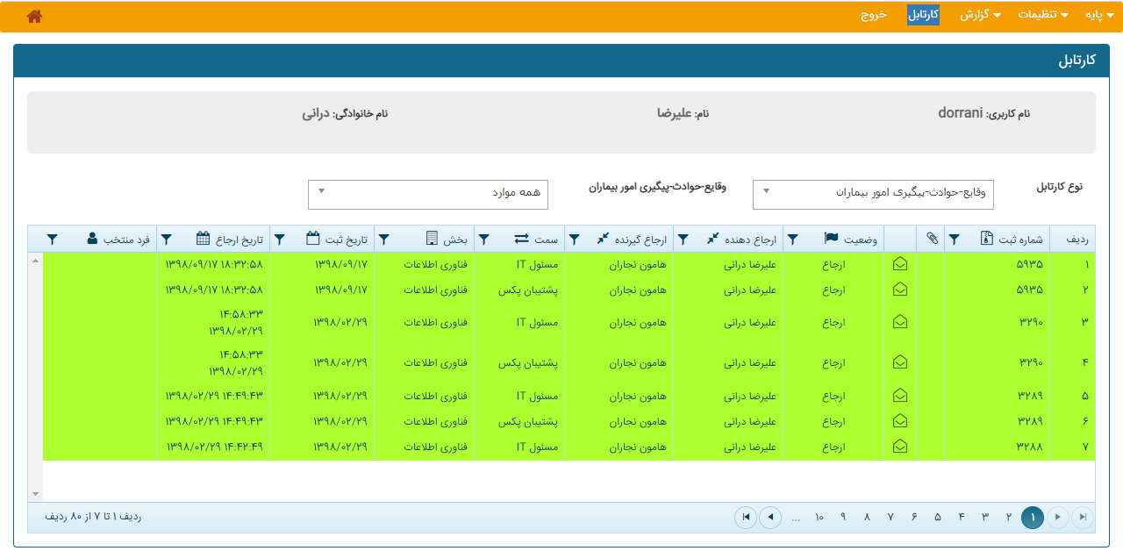Open the کارتابل menu item
This screenshot has height=551, width=1123.
click(923, 15)
